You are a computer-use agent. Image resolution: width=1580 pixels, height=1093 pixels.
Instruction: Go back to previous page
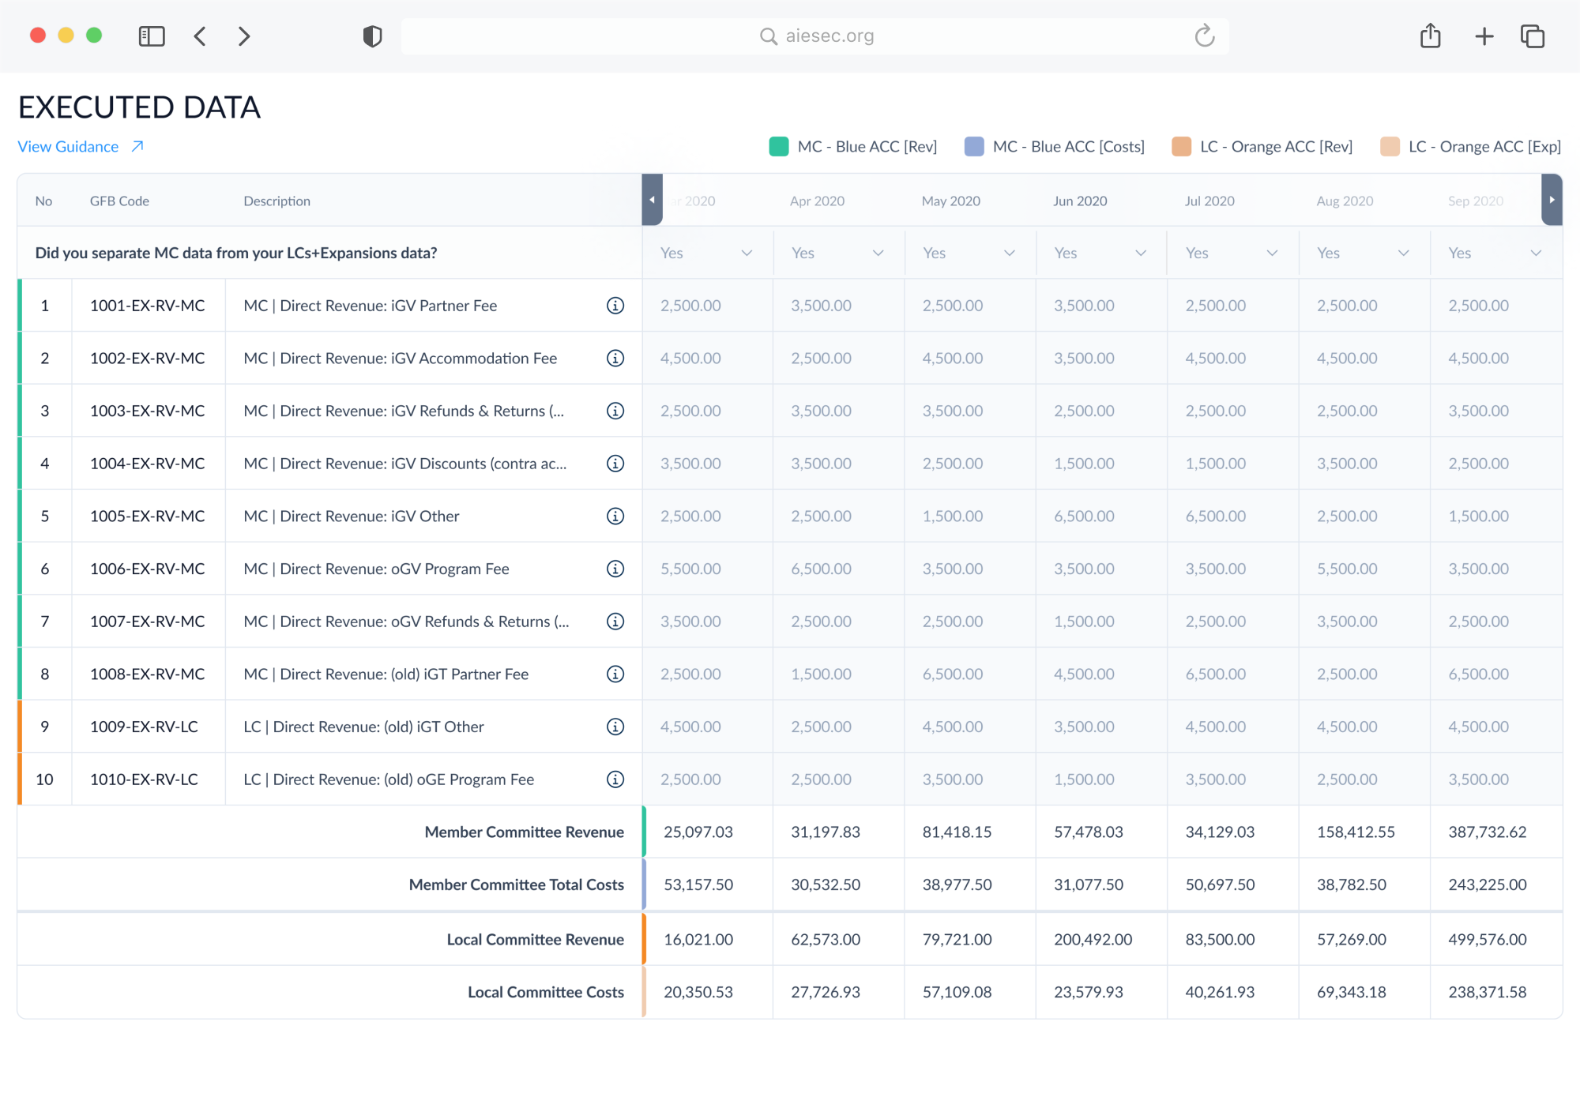pyautogui.click(x=200, y=36)
